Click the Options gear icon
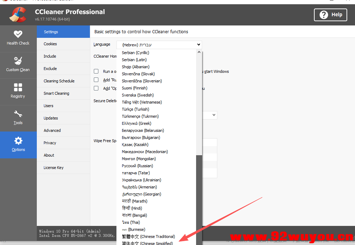 (x=18, y=141)
